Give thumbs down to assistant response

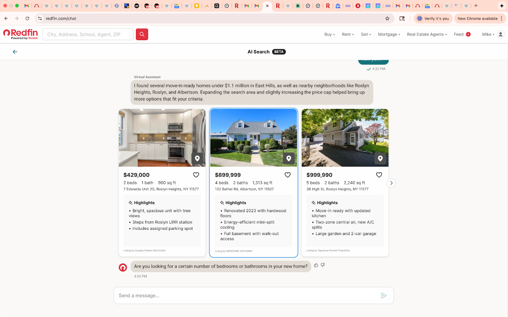click(323, 265)
